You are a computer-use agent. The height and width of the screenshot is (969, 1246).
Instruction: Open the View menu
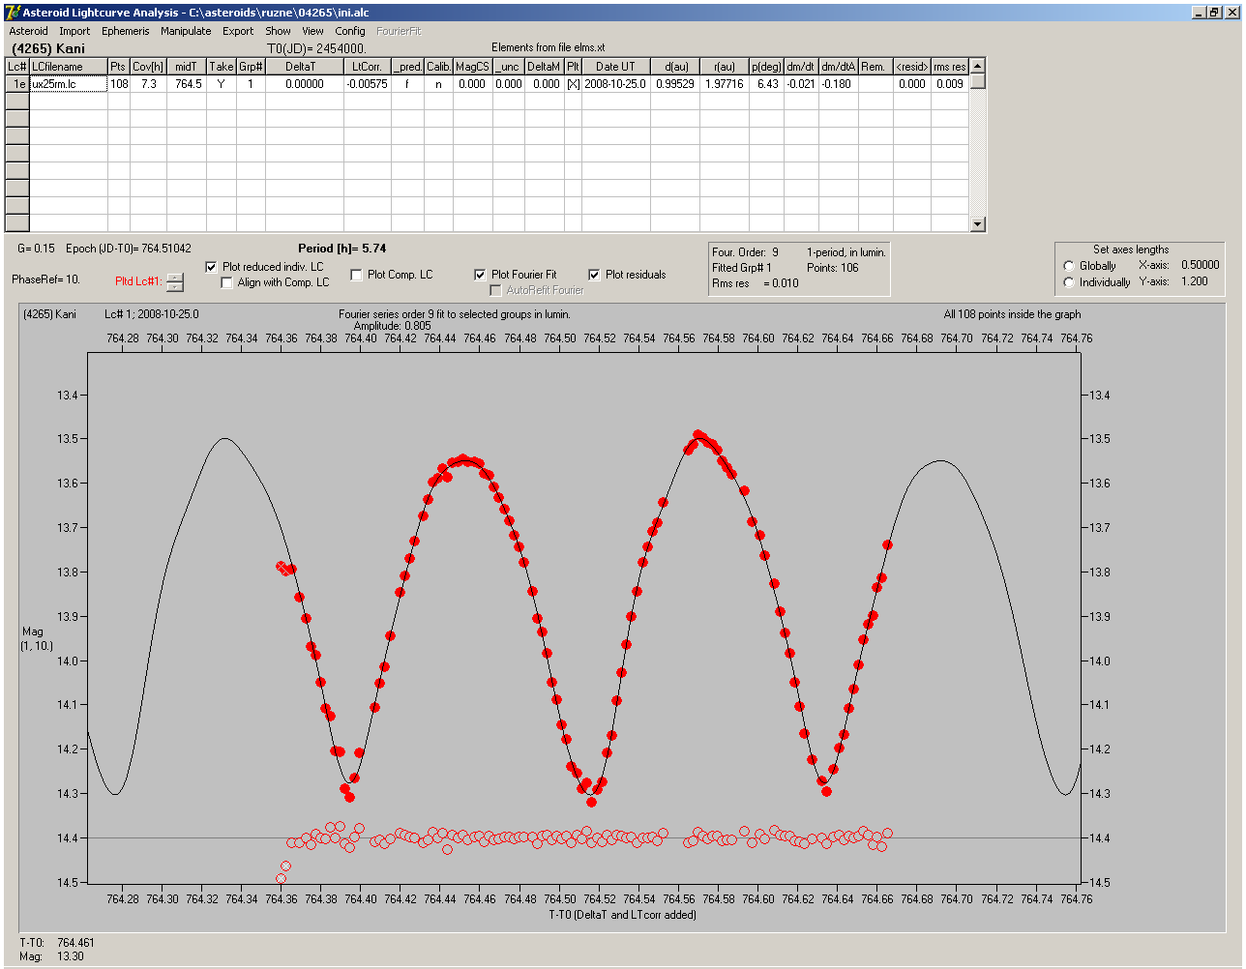coord(312,31)
